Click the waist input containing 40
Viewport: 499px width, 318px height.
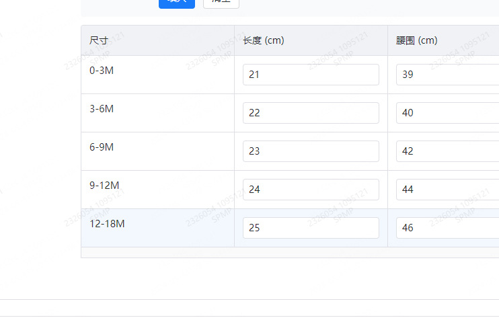(447, 113)
